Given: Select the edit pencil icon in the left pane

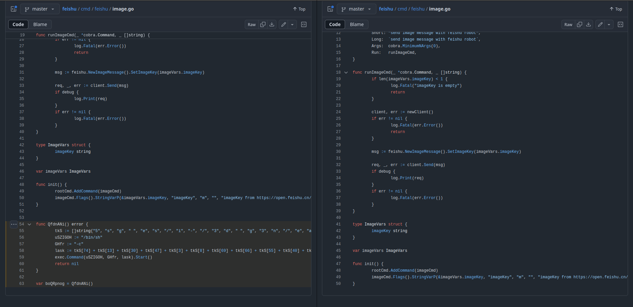Looking at the screenshot, I should tap(283, 24).
